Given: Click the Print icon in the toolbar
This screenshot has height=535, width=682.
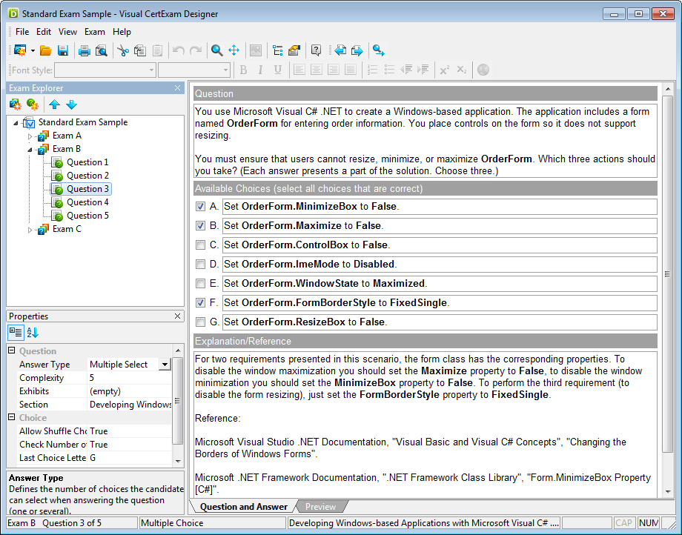Looking at the screenshot, I should [85, 50].
